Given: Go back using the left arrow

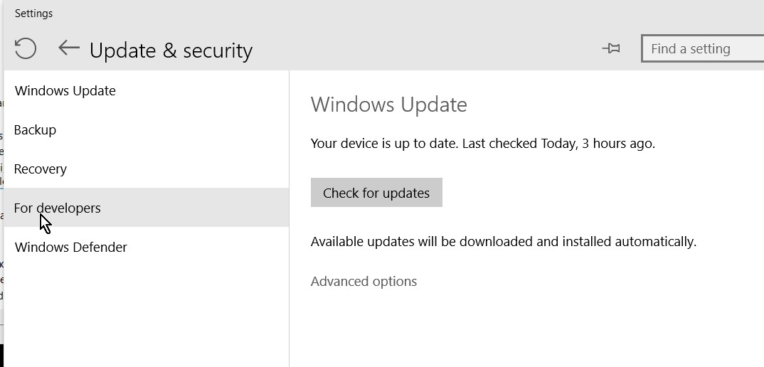Looking at the screenshot, I should pos(68,48).
